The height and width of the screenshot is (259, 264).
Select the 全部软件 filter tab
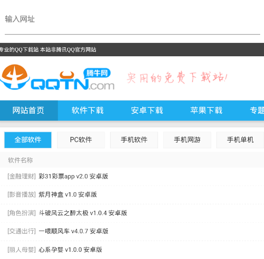pos(28,140)
